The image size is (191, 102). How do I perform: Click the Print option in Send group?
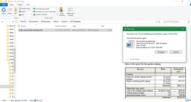pos(22,12)
